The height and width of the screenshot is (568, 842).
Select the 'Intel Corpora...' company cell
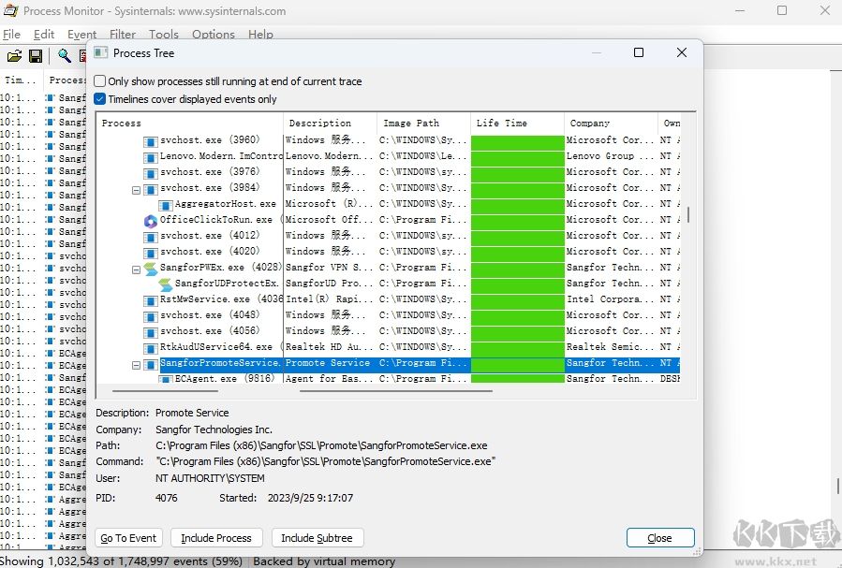click(611, 299)
